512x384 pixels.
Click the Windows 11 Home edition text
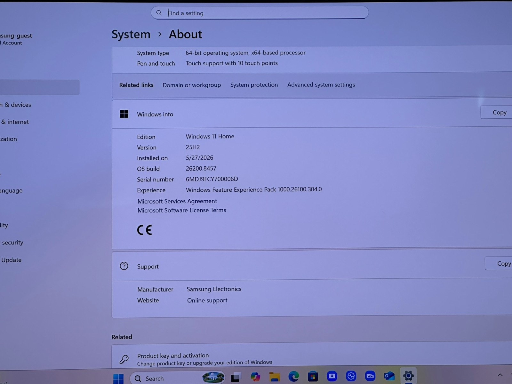[x=210, y=136]
